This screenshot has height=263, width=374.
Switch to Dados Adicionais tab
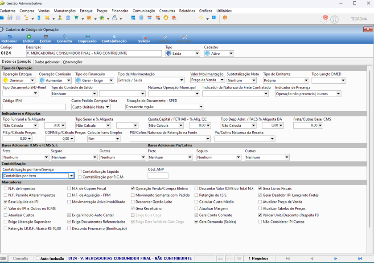click(x=47, y=62)
